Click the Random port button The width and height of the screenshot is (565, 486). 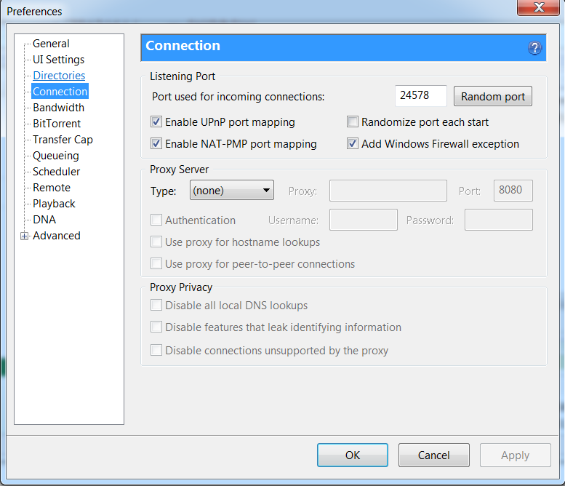tap(492, 97)
